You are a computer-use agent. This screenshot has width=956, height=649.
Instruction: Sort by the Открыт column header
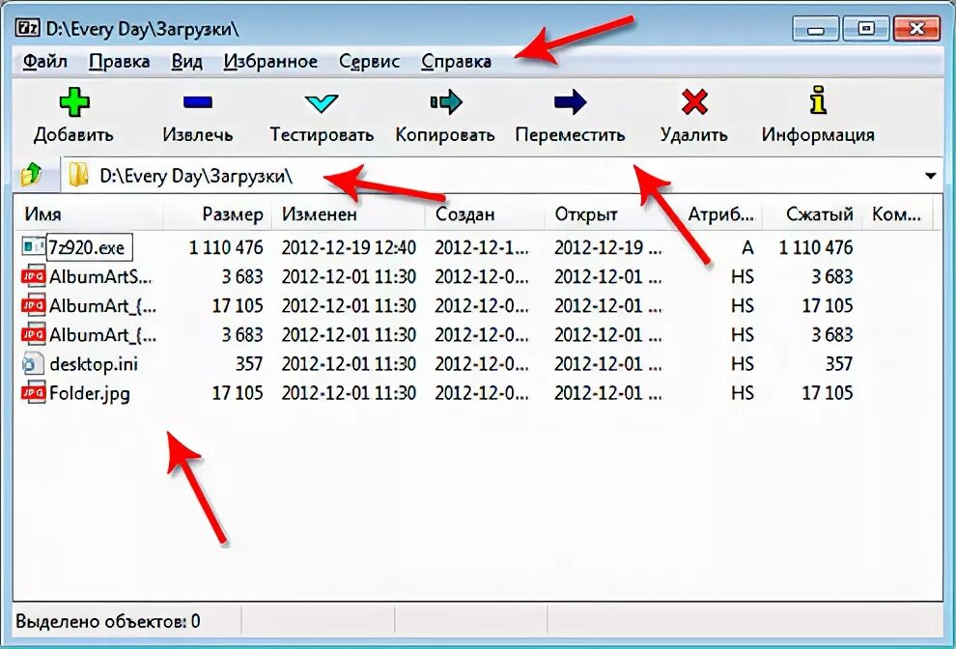point(605,214)
